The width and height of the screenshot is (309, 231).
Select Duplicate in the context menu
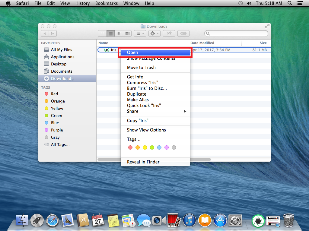coord(155,94)
